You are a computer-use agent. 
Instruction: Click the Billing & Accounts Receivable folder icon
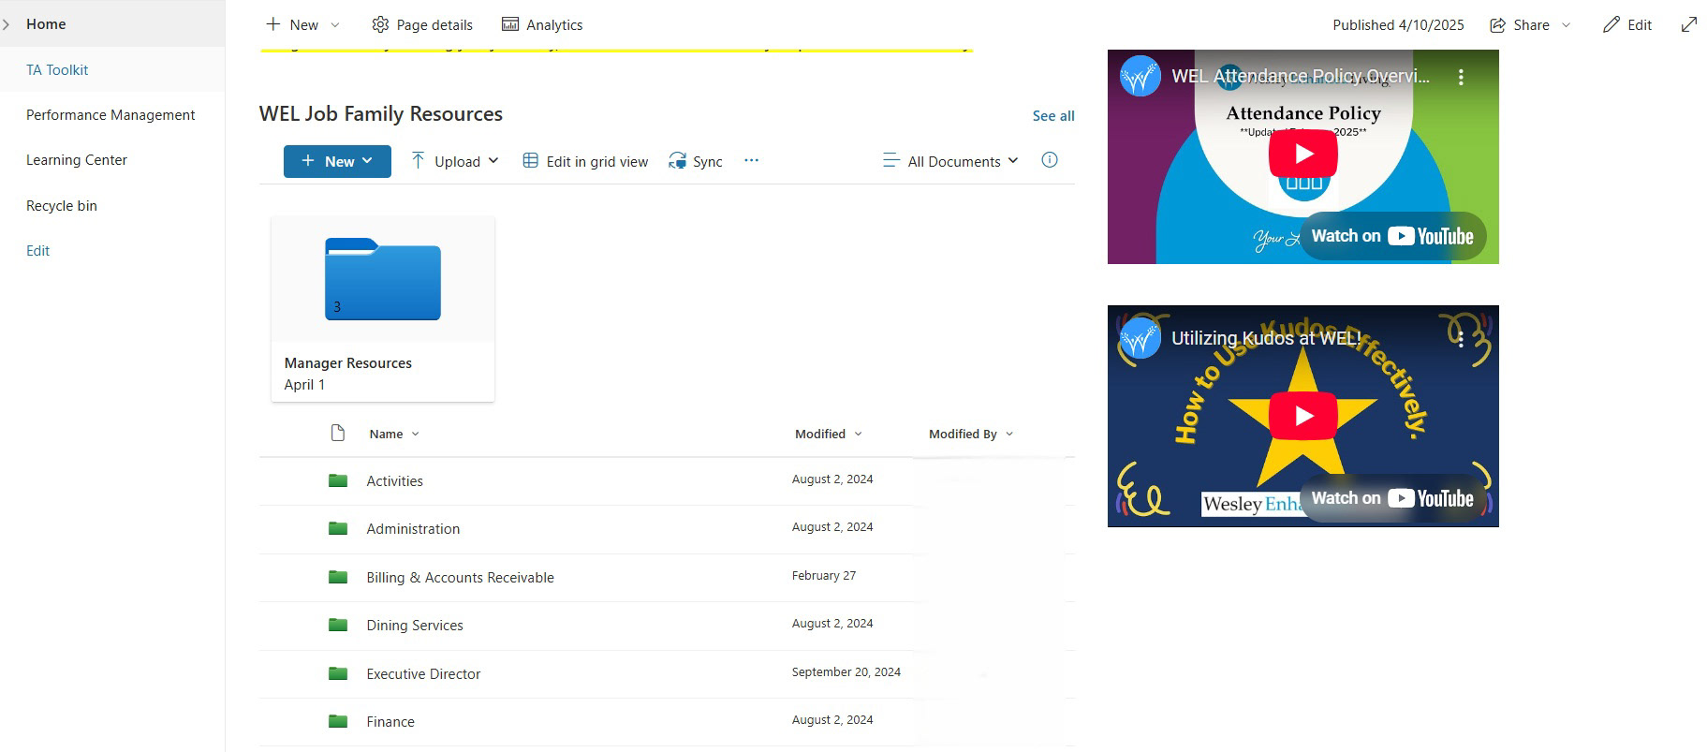pyautogui.click(x=338, y=577)
